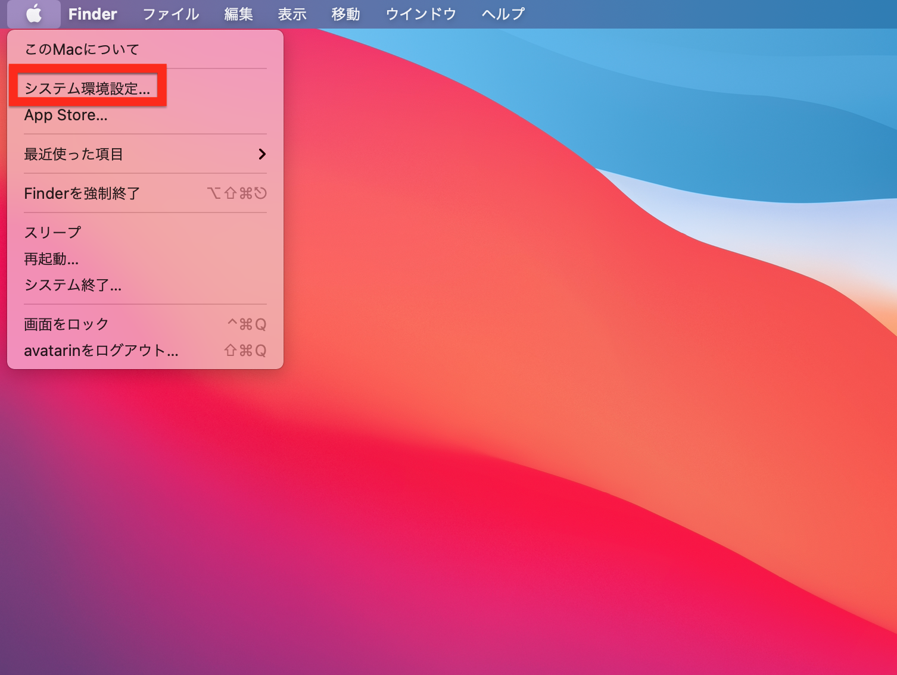Select Finderを強制終了 entry
The image size is (897, 675).
coord(145,193)
